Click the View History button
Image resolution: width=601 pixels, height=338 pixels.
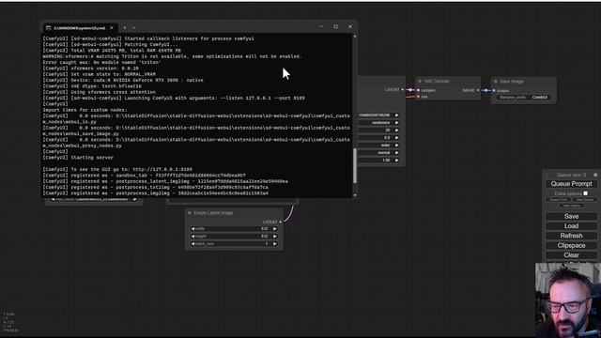[572, 206]
